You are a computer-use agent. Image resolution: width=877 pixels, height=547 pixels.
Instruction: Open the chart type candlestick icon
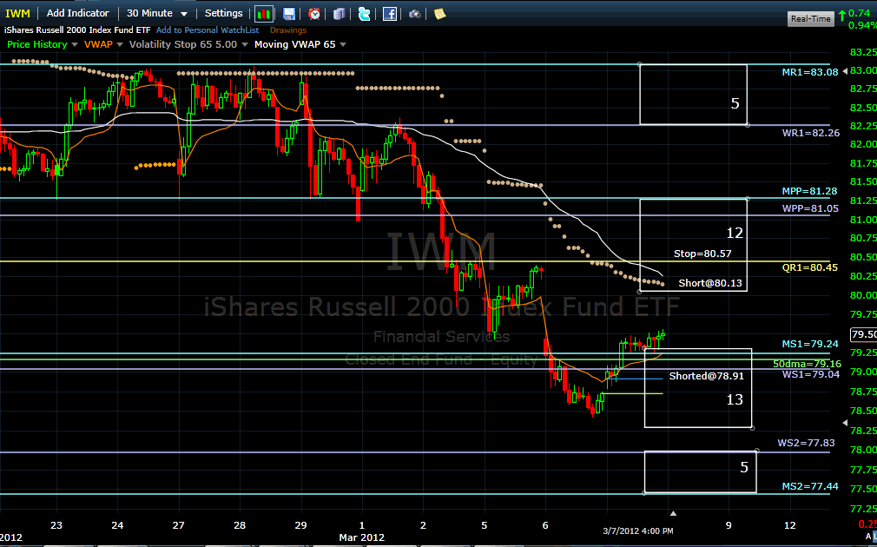coord(263,14)
